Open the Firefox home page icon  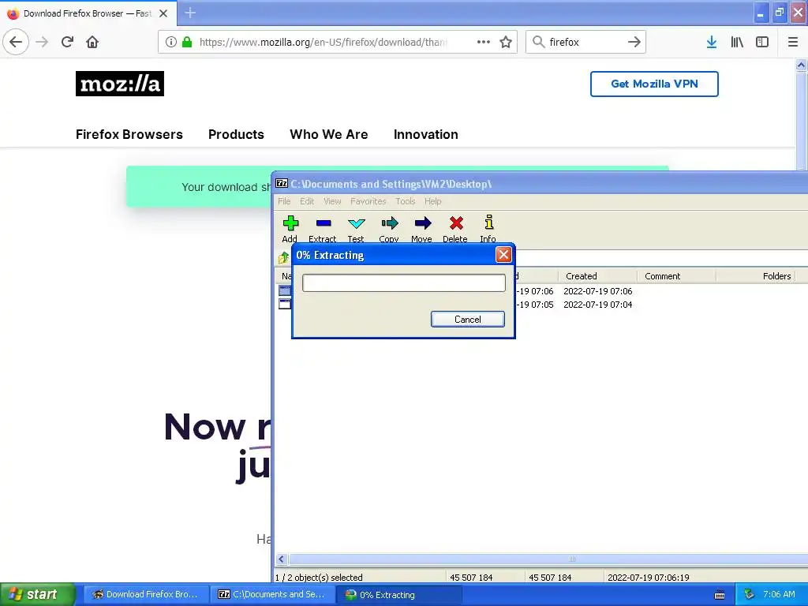(92, 42)
